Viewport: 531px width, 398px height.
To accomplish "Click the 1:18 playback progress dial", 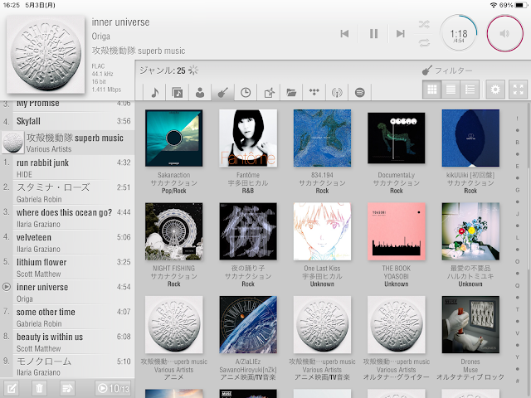I will (459, 33).
